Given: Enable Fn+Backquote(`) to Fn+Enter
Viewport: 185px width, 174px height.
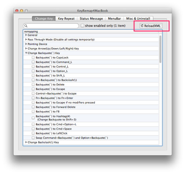Looking at the screenshot, I should [33, 98].
